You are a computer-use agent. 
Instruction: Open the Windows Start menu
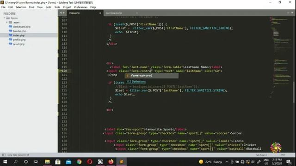5,162
